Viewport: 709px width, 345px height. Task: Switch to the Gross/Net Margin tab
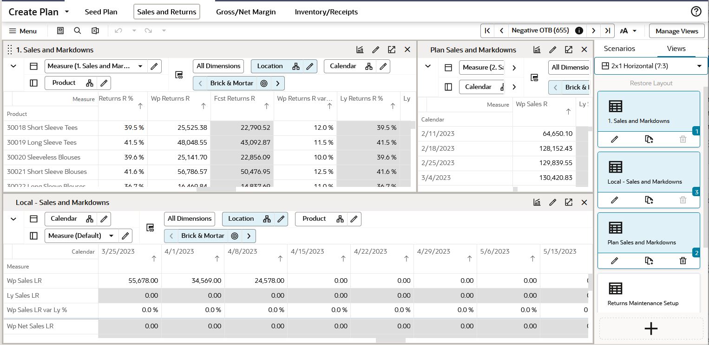pos(246,12)
